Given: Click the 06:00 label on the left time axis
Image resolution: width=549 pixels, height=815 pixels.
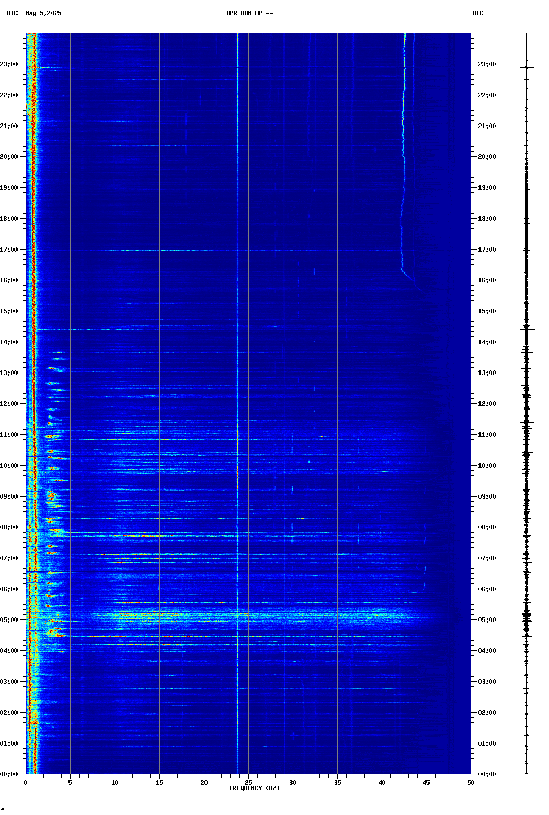Looking at the screenshot, I should click(x=9, y=589).
